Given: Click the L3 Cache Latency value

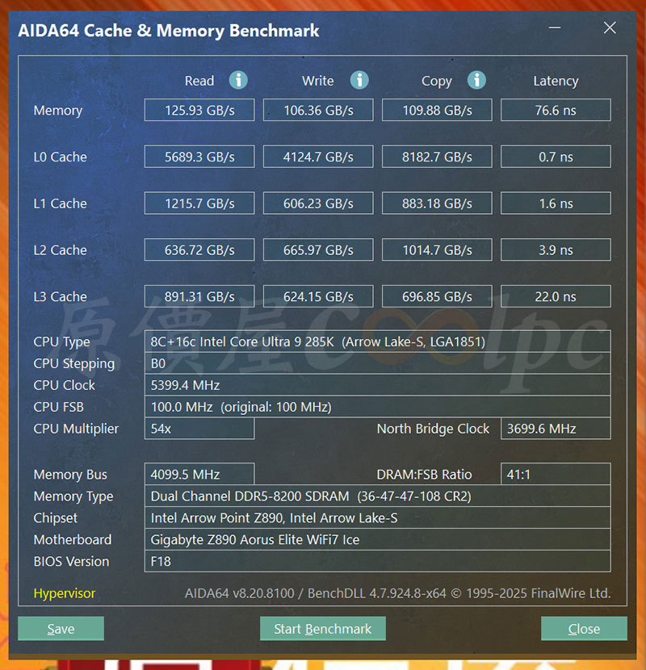Looking at the screenshot, I should pos(556,297).
